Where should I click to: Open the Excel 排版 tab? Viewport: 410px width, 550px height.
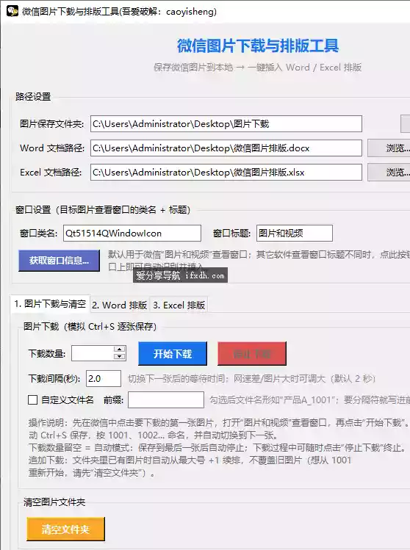pyautogui.click(x=179, y=305)
